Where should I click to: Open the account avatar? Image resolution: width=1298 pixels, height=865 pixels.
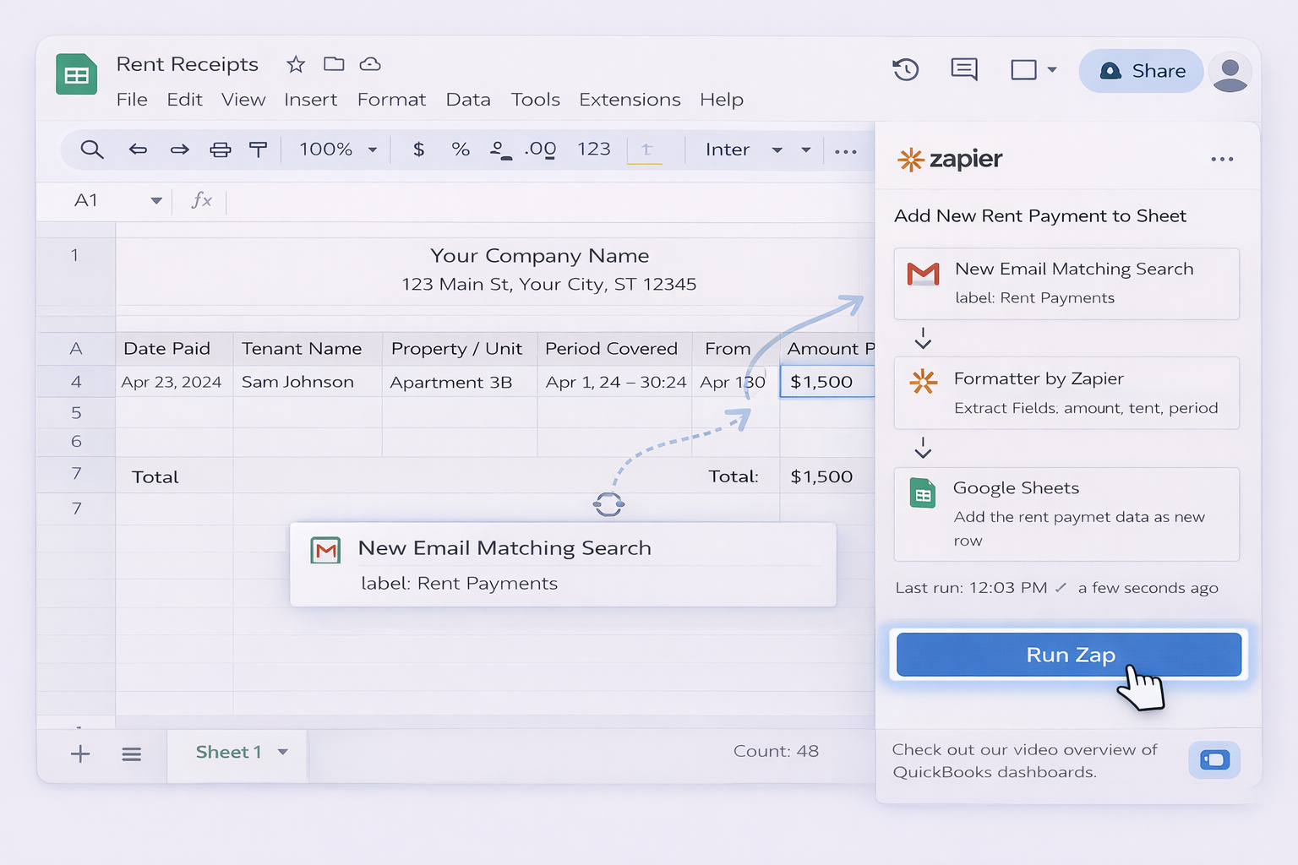pyautogui.click(x=1230, y=72)
